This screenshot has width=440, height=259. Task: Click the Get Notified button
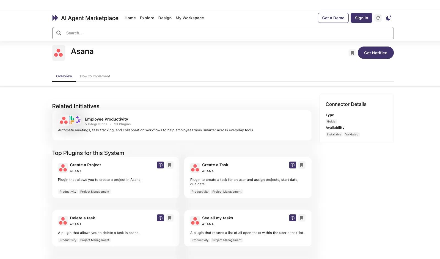[376, 53]
